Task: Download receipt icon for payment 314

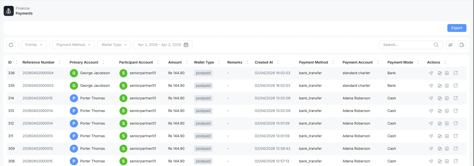Action: pos(447,98)
